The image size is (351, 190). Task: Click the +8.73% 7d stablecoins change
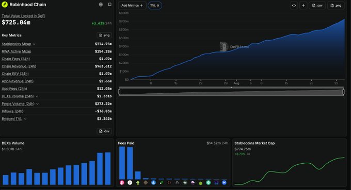242,154
